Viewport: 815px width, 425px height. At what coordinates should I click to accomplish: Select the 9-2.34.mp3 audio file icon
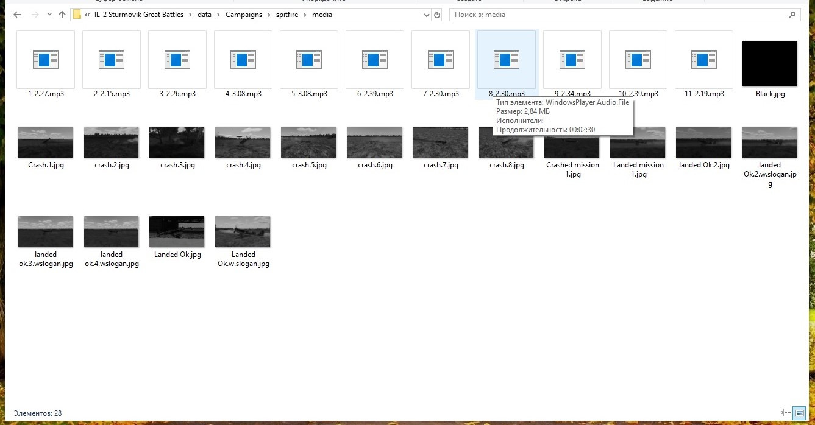[x=572, y=60]
